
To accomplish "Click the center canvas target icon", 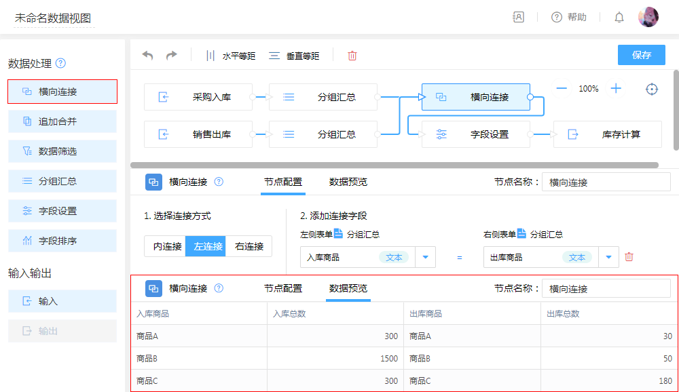I will pyautogui.click(x=652, y=89).
